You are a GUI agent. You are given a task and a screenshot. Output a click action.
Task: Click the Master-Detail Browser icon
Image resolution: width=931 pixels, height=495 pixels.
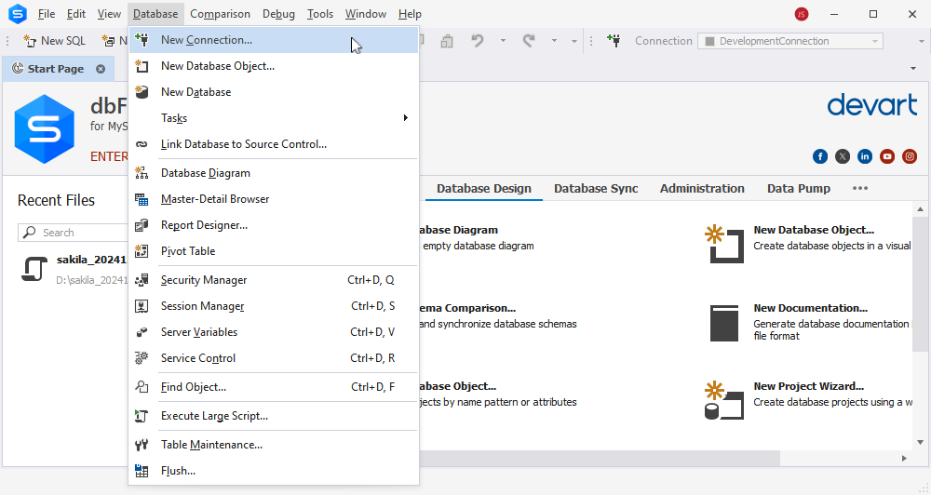[x=142, y=199]
